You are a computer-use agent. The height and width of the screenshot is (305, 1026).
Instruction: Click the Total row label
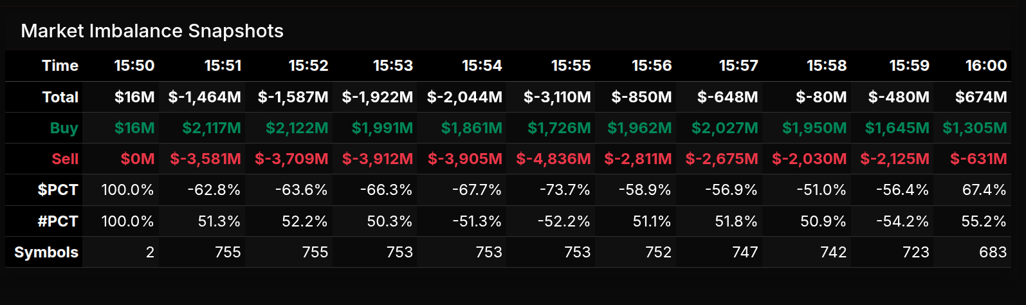tap(60, 97)
